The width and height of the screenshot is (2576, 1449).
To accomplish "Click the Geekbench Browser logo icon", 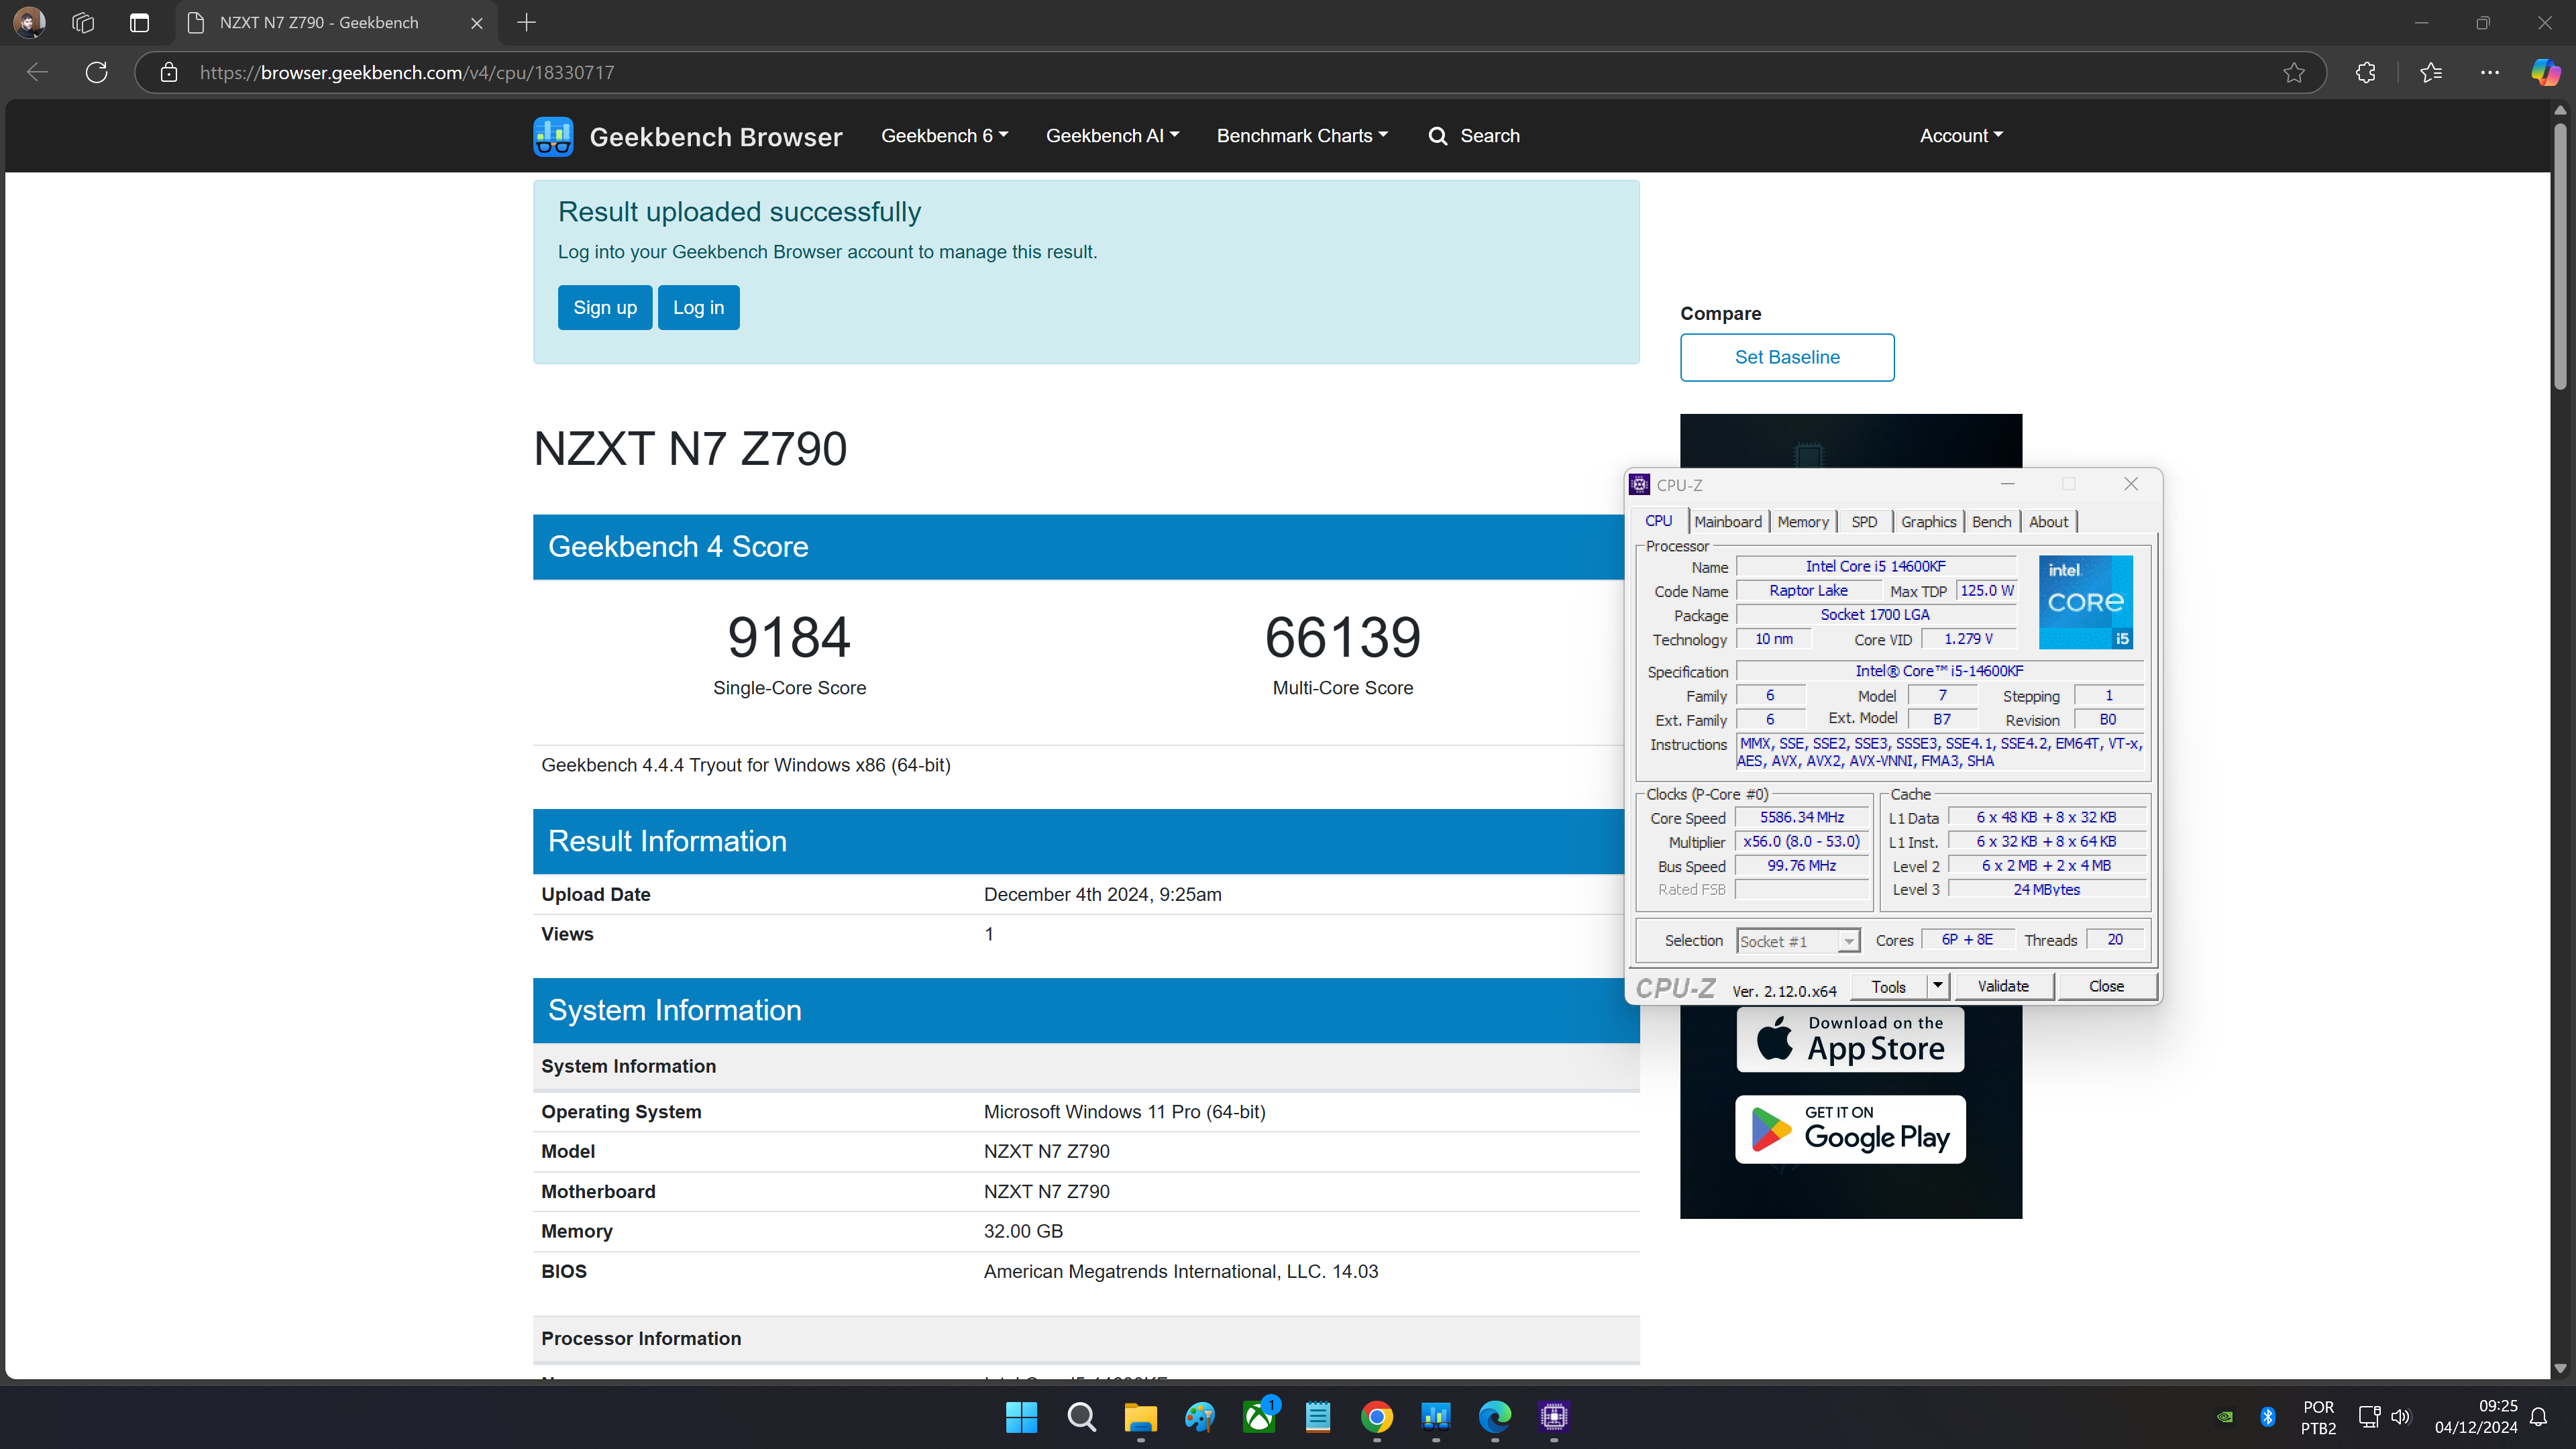I will coord(553,136).
